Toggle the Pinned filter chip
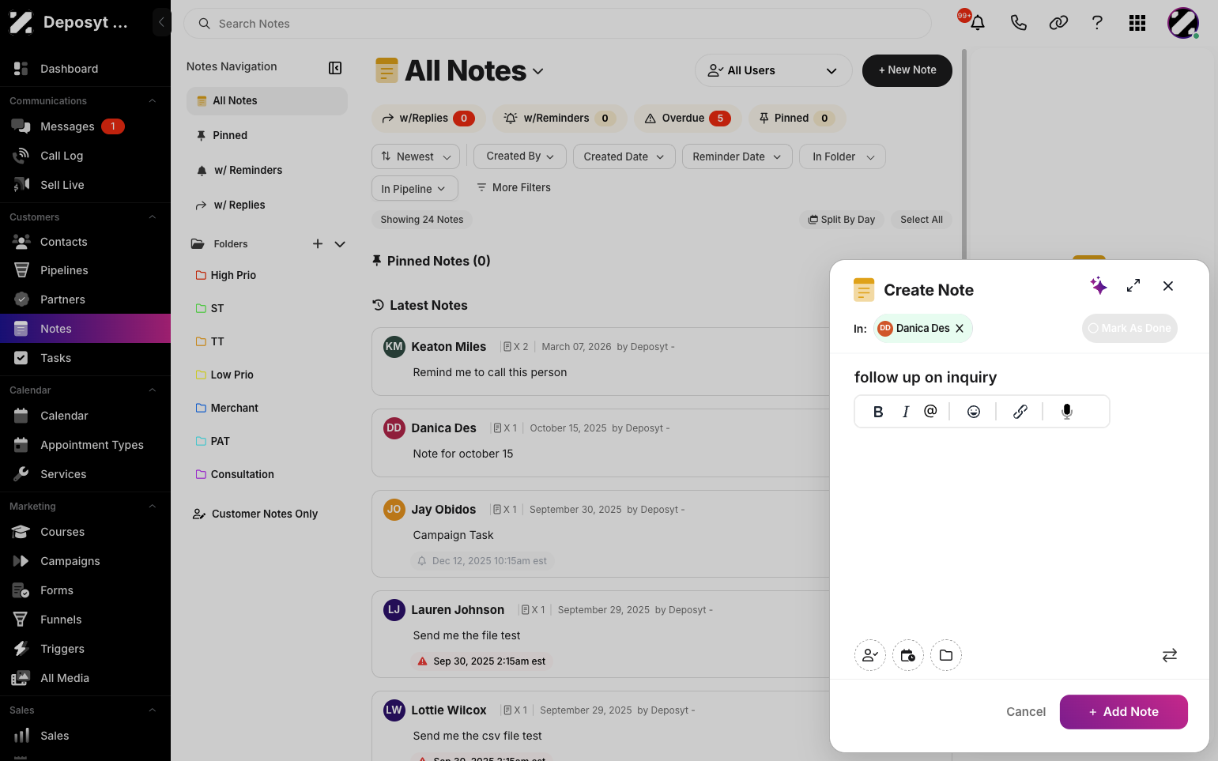The image size is (1218, 761). coord(797,119)
